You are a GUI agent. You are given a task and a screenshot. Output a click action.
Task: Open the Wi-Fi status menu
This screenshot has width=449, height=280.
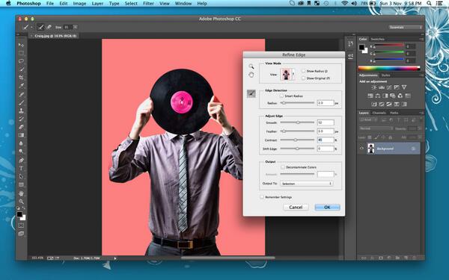pyautogui.click(x=345, y=4)
